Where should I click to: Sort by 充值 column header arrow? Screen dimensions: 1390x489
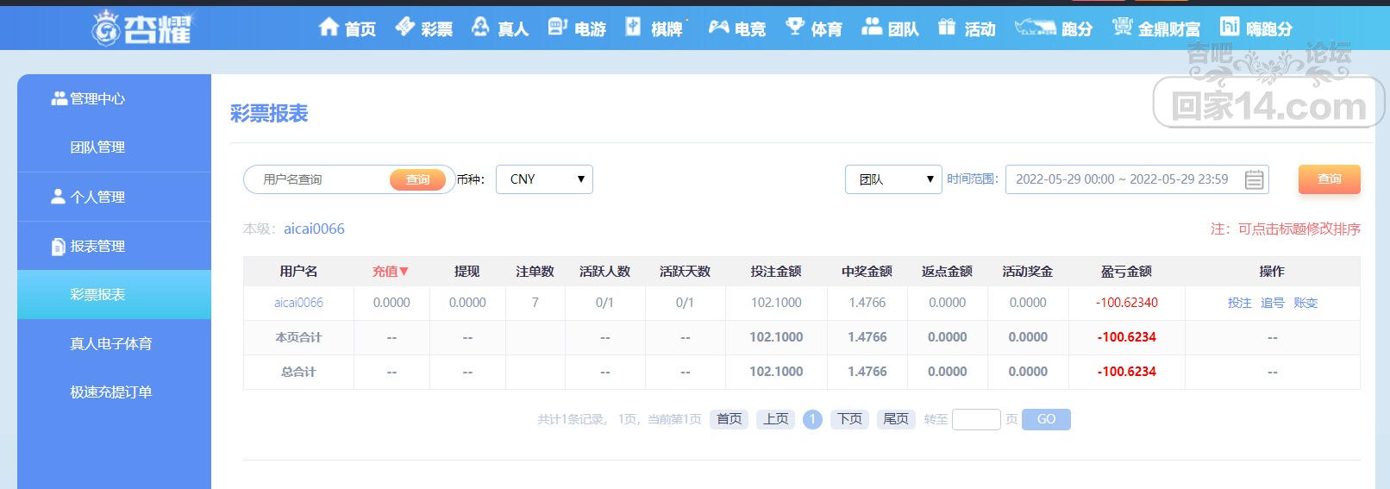point(404,272)
